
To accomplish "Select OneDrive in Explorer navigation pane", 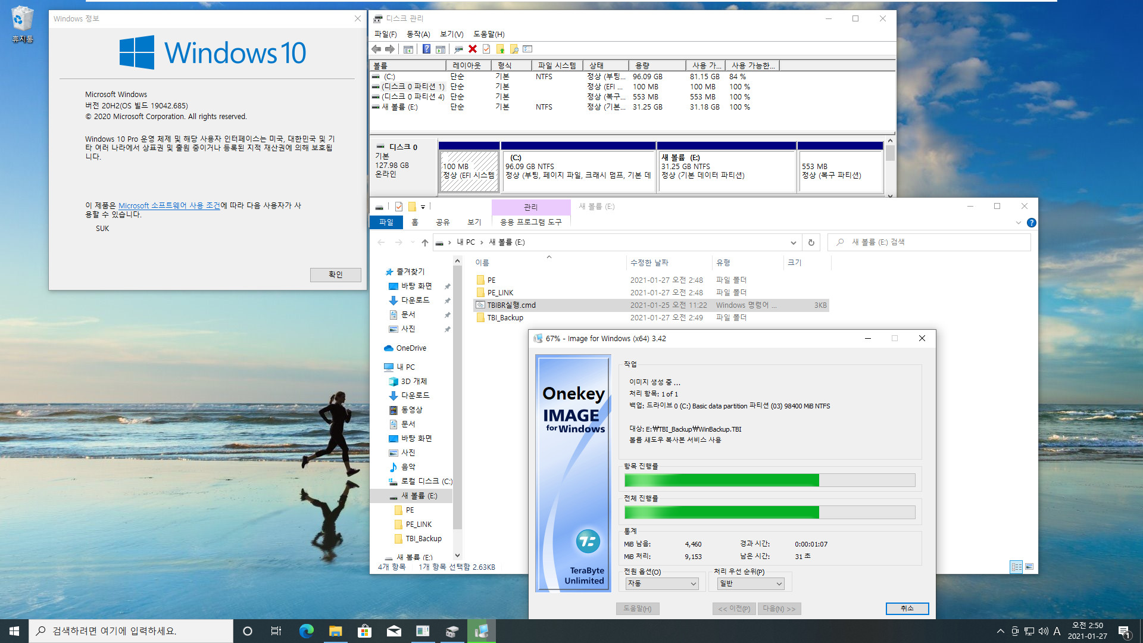I will (411, 348).
